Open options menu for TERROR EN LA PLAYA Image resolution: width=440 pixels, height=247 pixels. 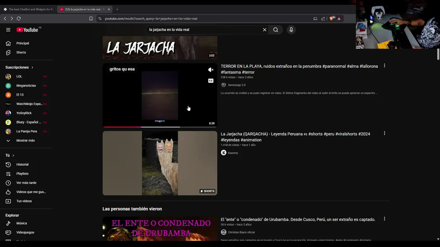tap(384, 66)
